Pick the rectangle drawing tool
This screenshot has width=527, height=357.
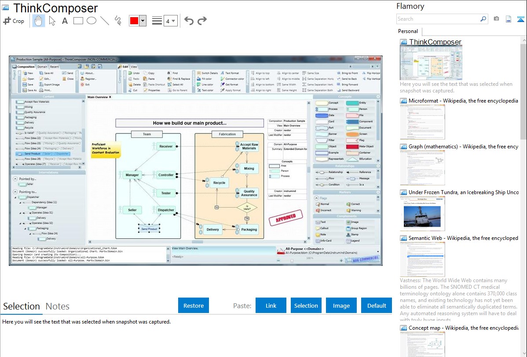[x=78, y=21]
